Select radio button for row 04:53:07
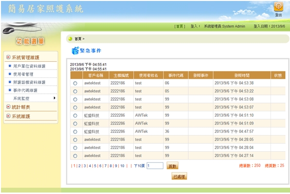 [x=75, y=107]
